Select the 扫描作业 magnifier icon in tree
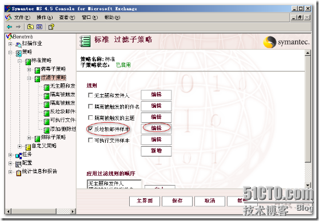 18,45
